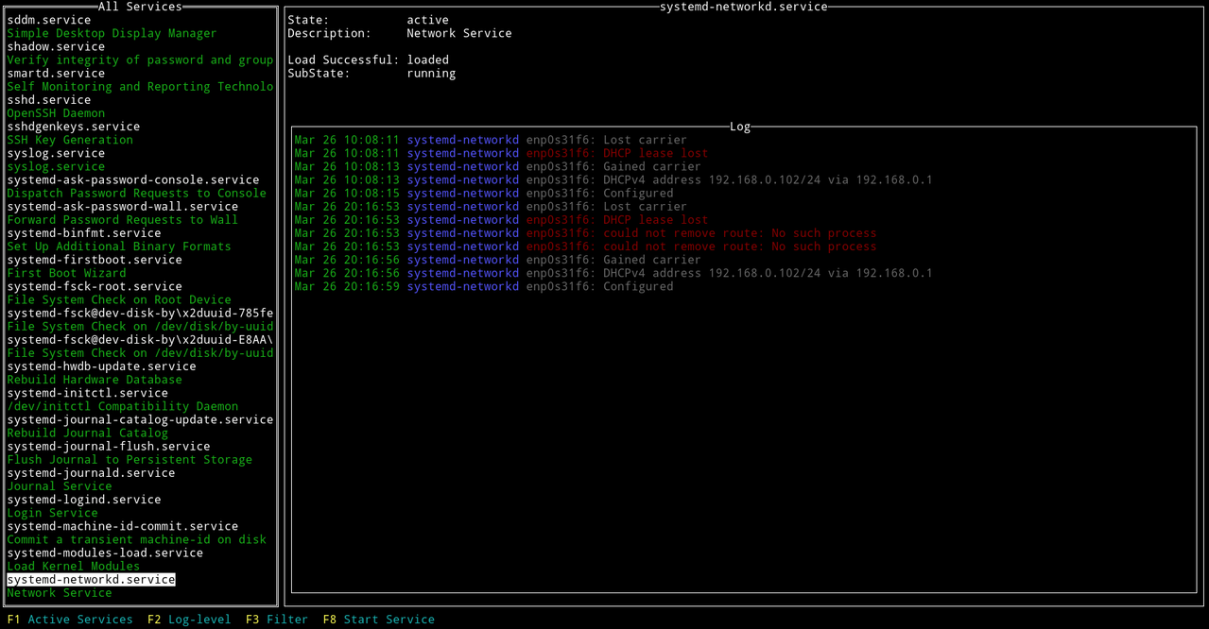Choose sshdgenkeys.service row

(74, 126)
